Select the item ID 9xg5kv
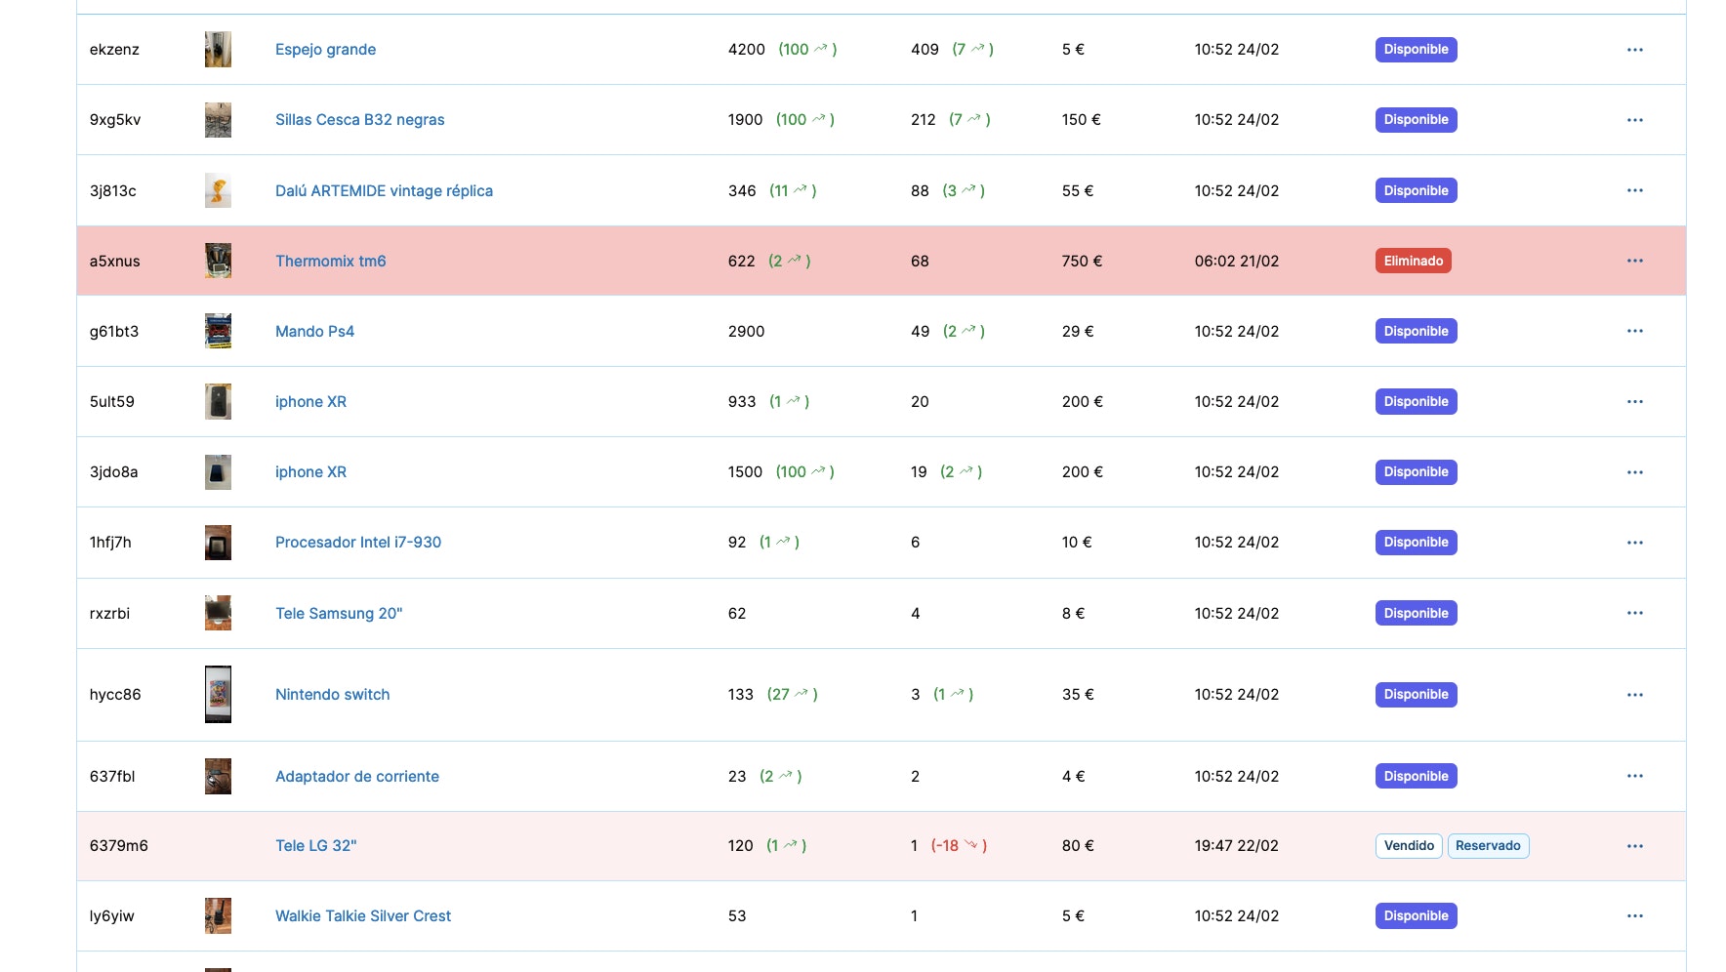Viewport: 1726px width, 972px height. point(115,120)
